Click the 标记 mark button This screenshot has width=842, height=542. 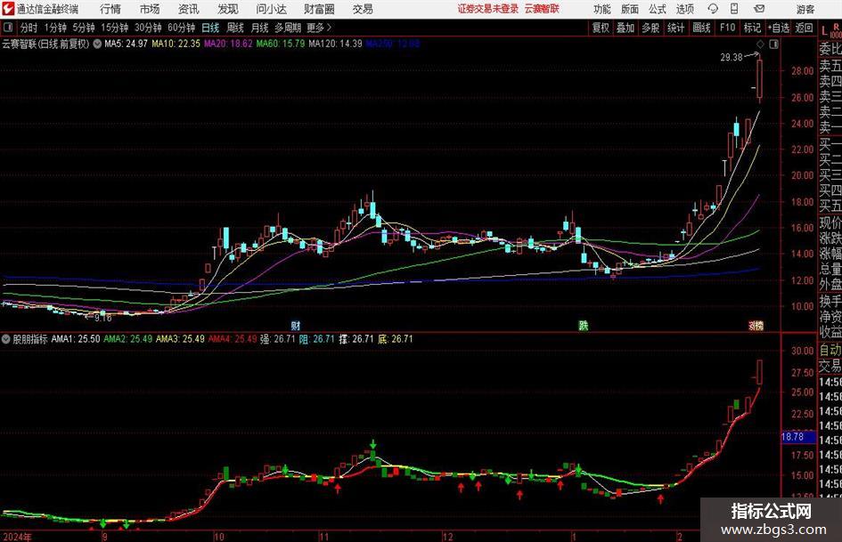click(752, 28)
